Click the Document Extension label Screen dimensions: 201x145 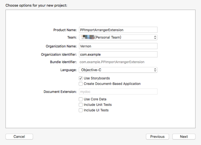(60, 92)
